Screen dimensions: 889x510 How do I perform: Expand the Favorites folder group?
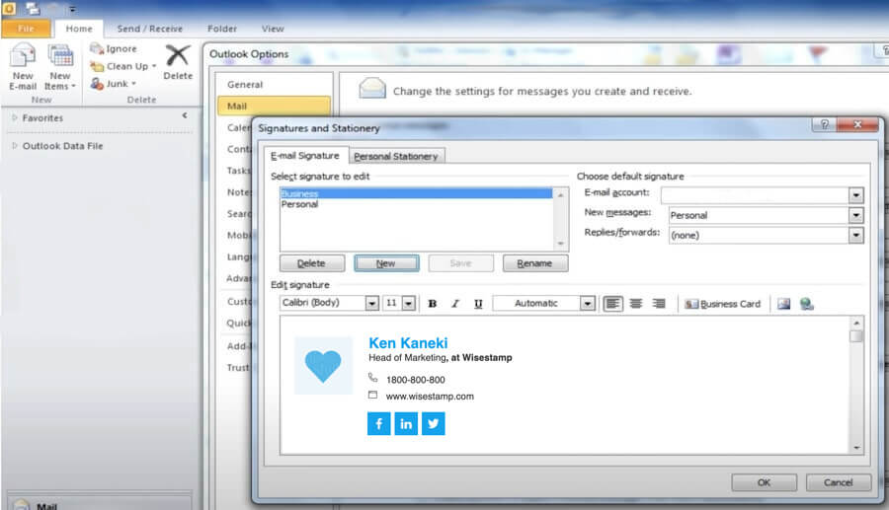pyautogui.click(x=15, y=117)
